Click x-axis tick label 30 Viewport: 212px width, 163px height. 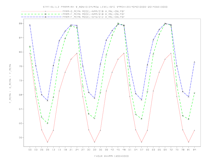[x=89, y=150]
